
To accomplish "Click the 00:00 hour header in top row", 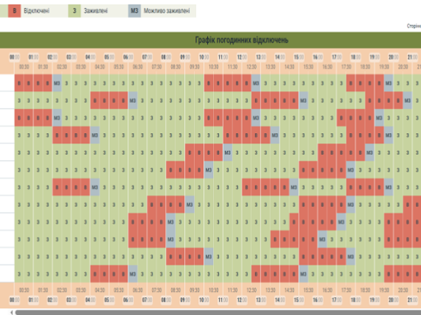I will (14, 57).
